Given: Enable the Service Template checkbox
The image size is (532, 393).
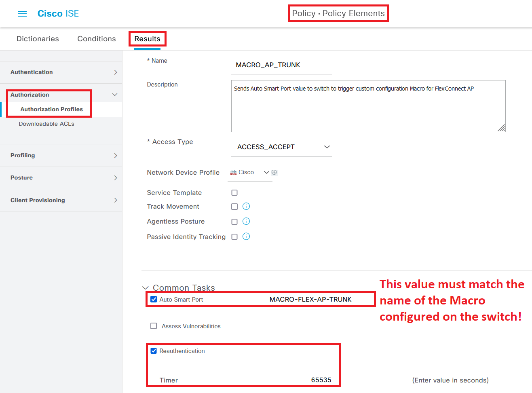Looking at the screenshot, I should (x=234, y=192).
